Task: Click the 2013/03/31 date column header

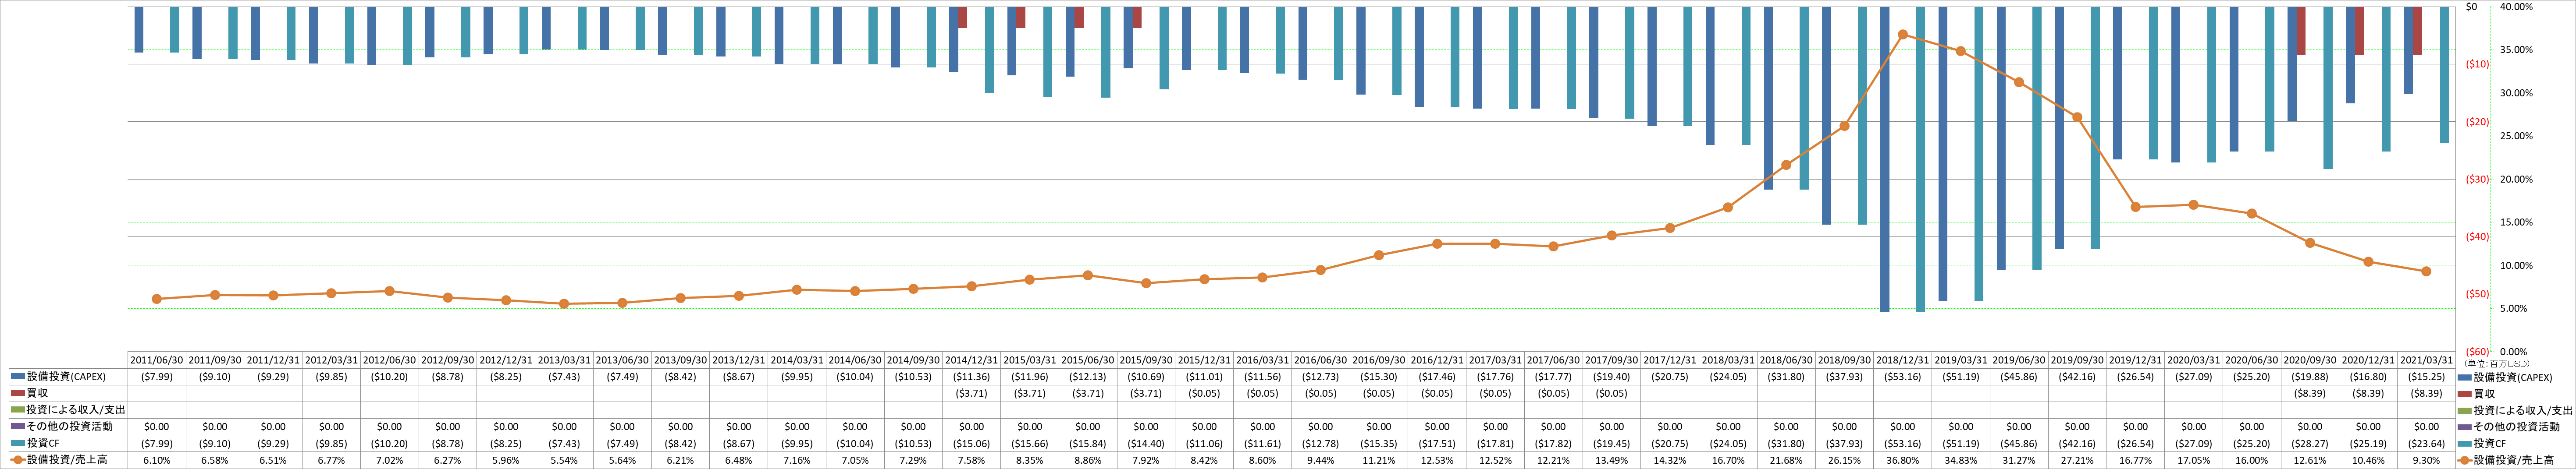Action: click(564, 360)
